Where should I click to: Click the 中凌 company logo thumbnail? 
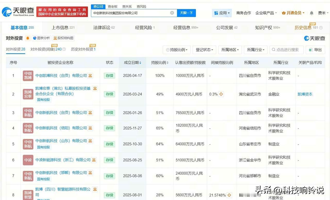28,160
